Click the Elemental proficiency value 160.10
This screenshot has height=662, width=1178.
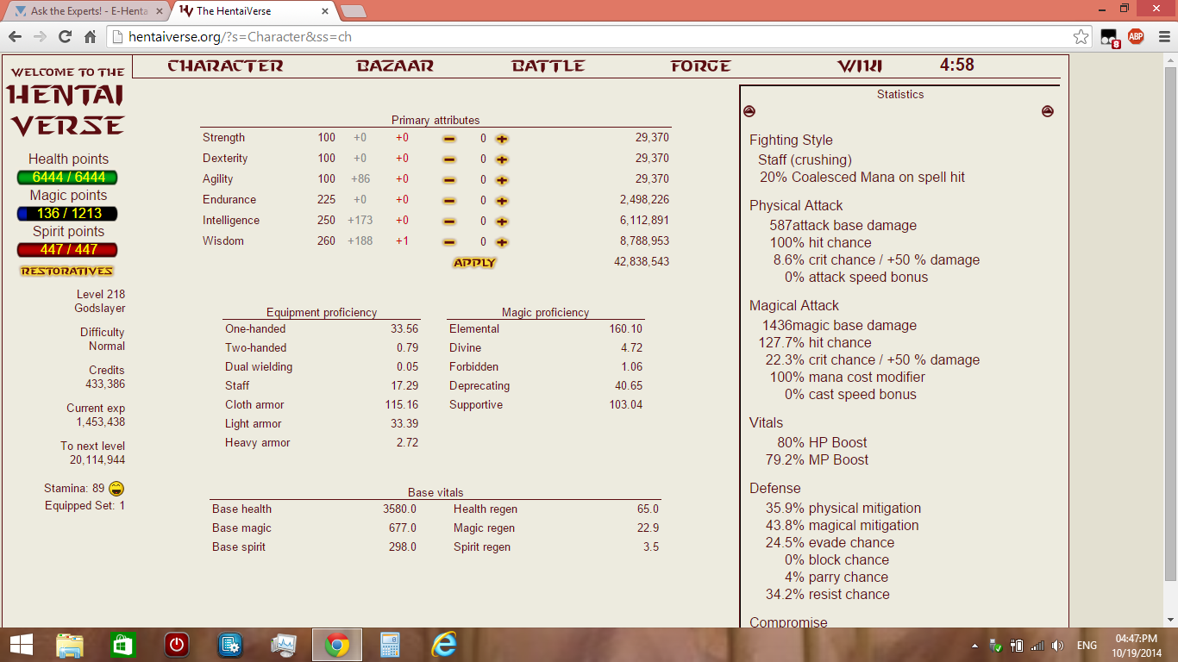[625, 329]
